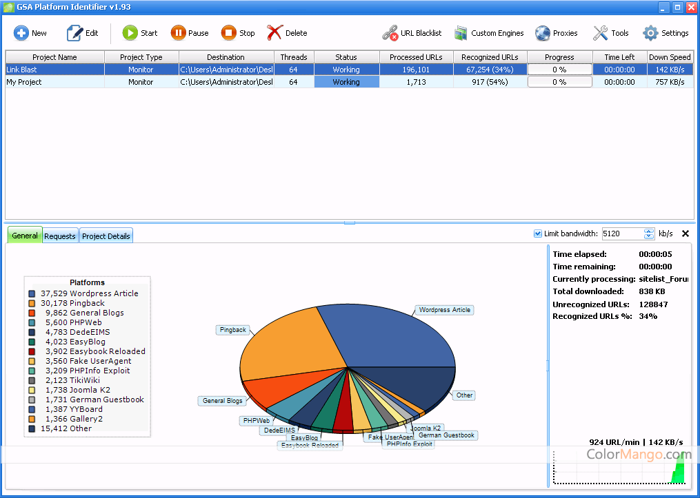The width and height of the screenshot is (700, 498).
Task: Increase bandwidth limit with up arrow
Action: pos(648,231)
